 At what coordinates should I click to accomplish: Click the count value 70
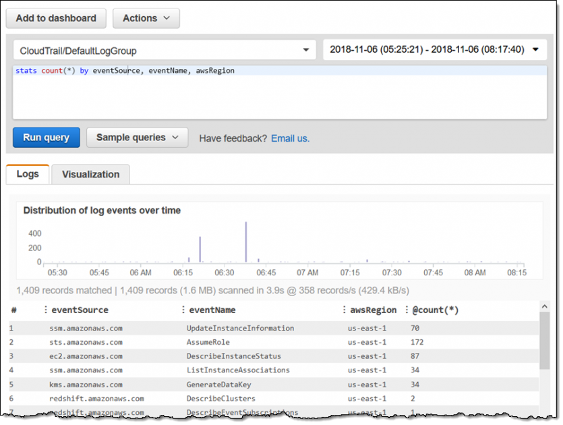(x=415, y=328)
